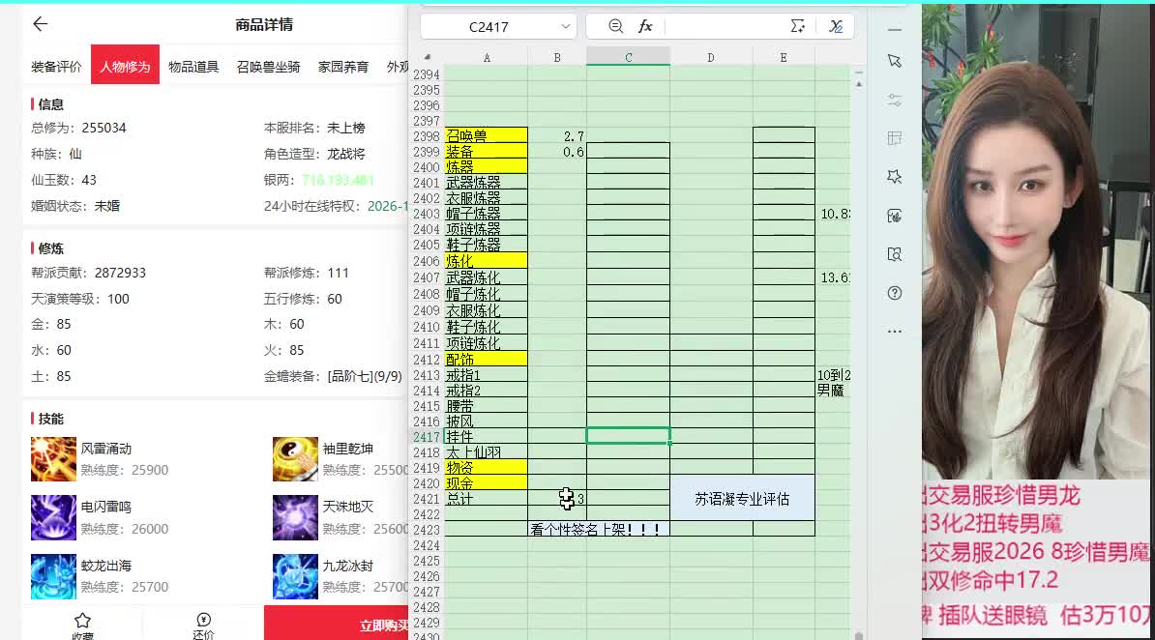This screenshot has height=640, width=1155.
Task: Switch to the 物品道具 tab
Action: pos(193,67)
